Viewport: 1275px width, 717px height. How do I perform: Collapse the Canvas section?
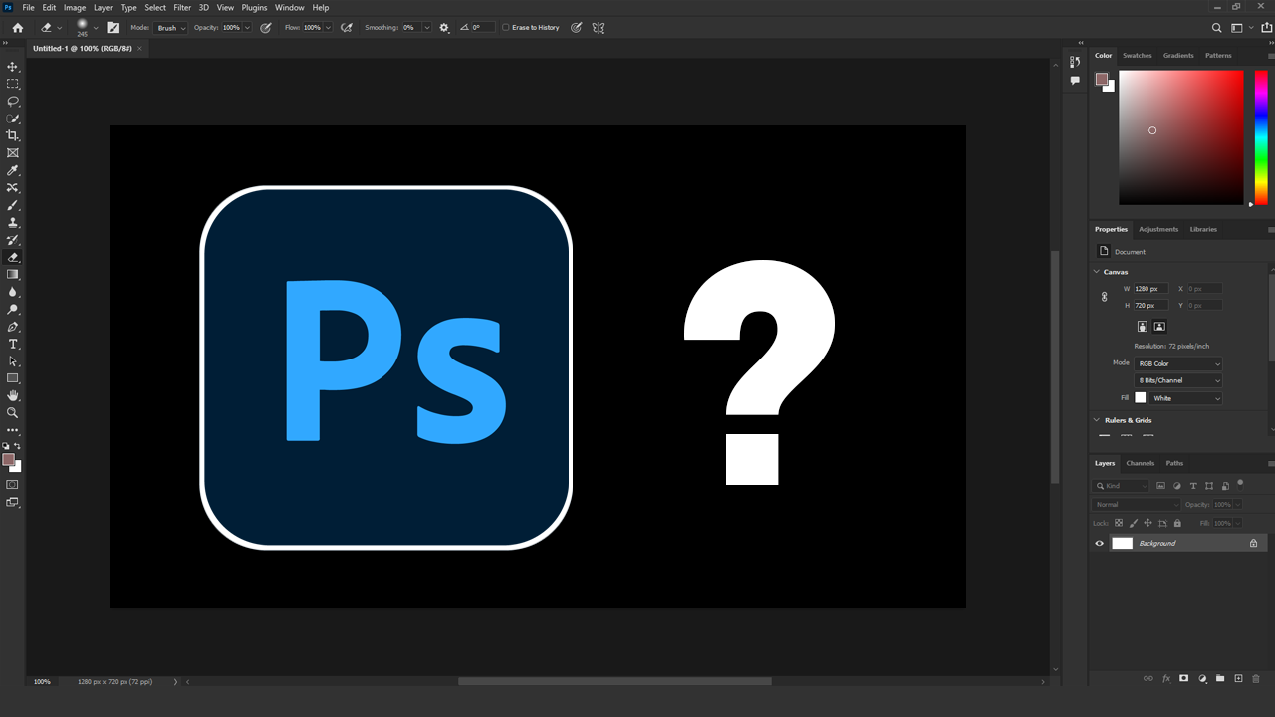pos(1098,272)
